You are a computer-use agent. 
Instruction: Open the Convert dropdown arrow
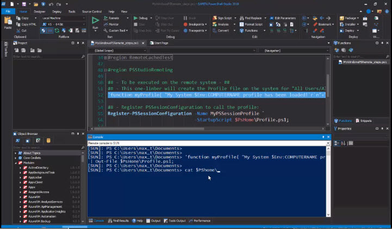coord(234,30)
